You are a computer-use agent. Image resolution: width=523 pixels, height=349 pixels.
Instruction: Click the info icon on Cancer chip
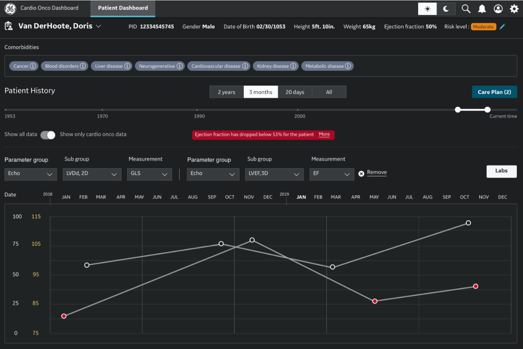tap(33, 66)
